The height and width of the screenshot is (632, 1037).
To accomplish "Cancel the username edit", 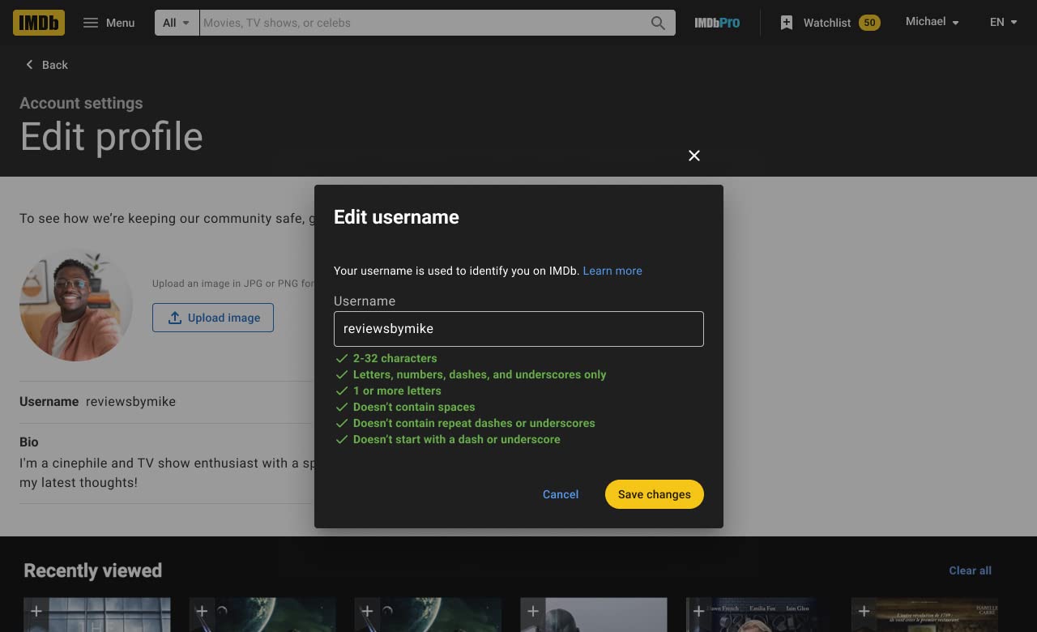I will pos(561,494).
